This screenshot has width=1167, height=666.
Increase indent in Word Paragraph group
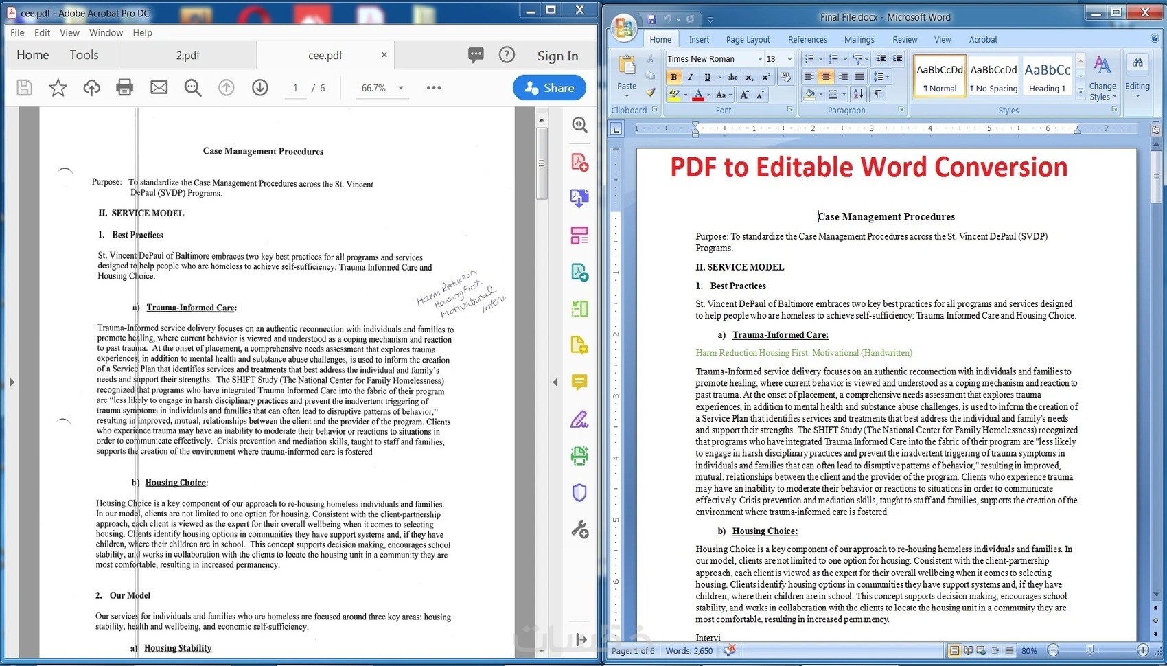pyautogui.click(x=897, y=59)
